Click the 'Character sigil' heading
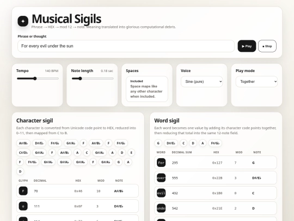This screenshot has height=221, width=294. click(x=34, y=121)
